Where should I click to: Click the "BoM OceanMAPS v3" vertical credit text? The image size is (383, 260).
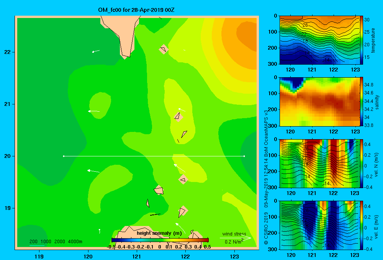(x=266, y=133)
